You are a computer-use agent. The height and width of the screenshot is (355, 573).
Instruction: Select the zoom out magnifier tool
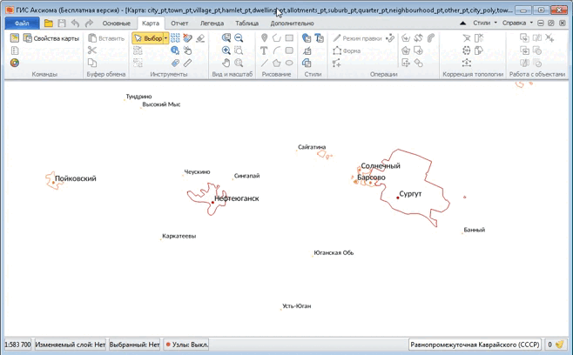click(x=239, y=38)
